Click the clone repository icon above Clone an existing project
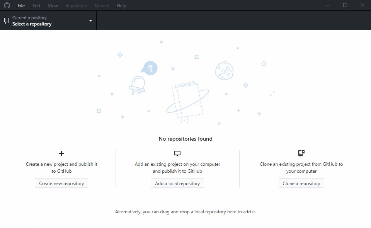 click(301, 153)
